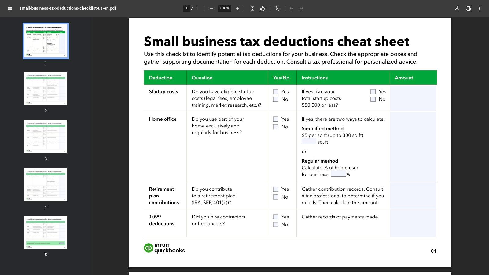This screenshot has height=275, width=489.
Task: Click the zoom in plus icon
Action: 237,9
